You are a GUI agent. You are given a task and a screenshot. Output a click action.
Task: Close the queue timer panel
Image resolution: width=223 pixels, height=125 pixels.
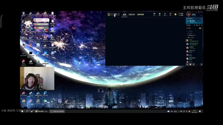[x=201, y=18]
